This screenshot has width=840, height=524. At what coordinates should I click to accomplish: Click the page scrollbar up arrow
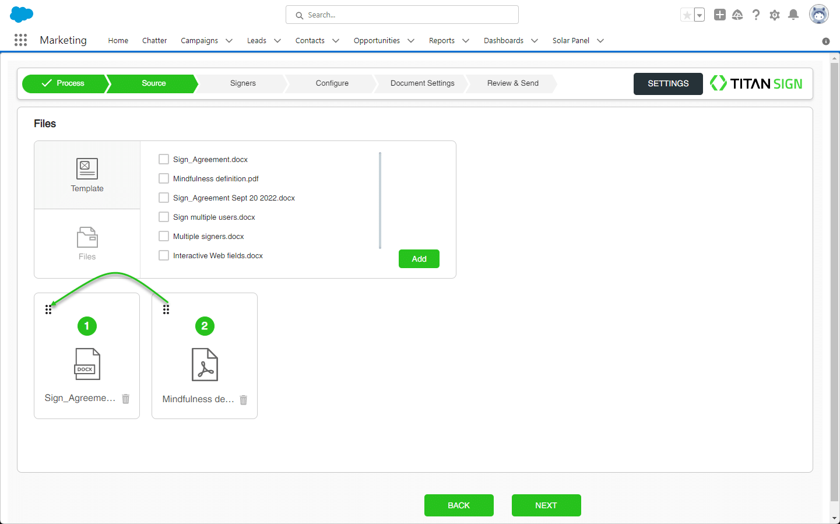835,58
